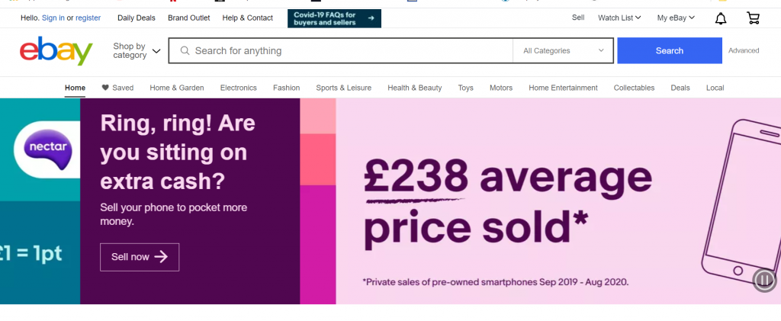The height and width of the screenshot is (321, 781).
Task: Click the magnifier icon in search box
Action: point(185,51)
